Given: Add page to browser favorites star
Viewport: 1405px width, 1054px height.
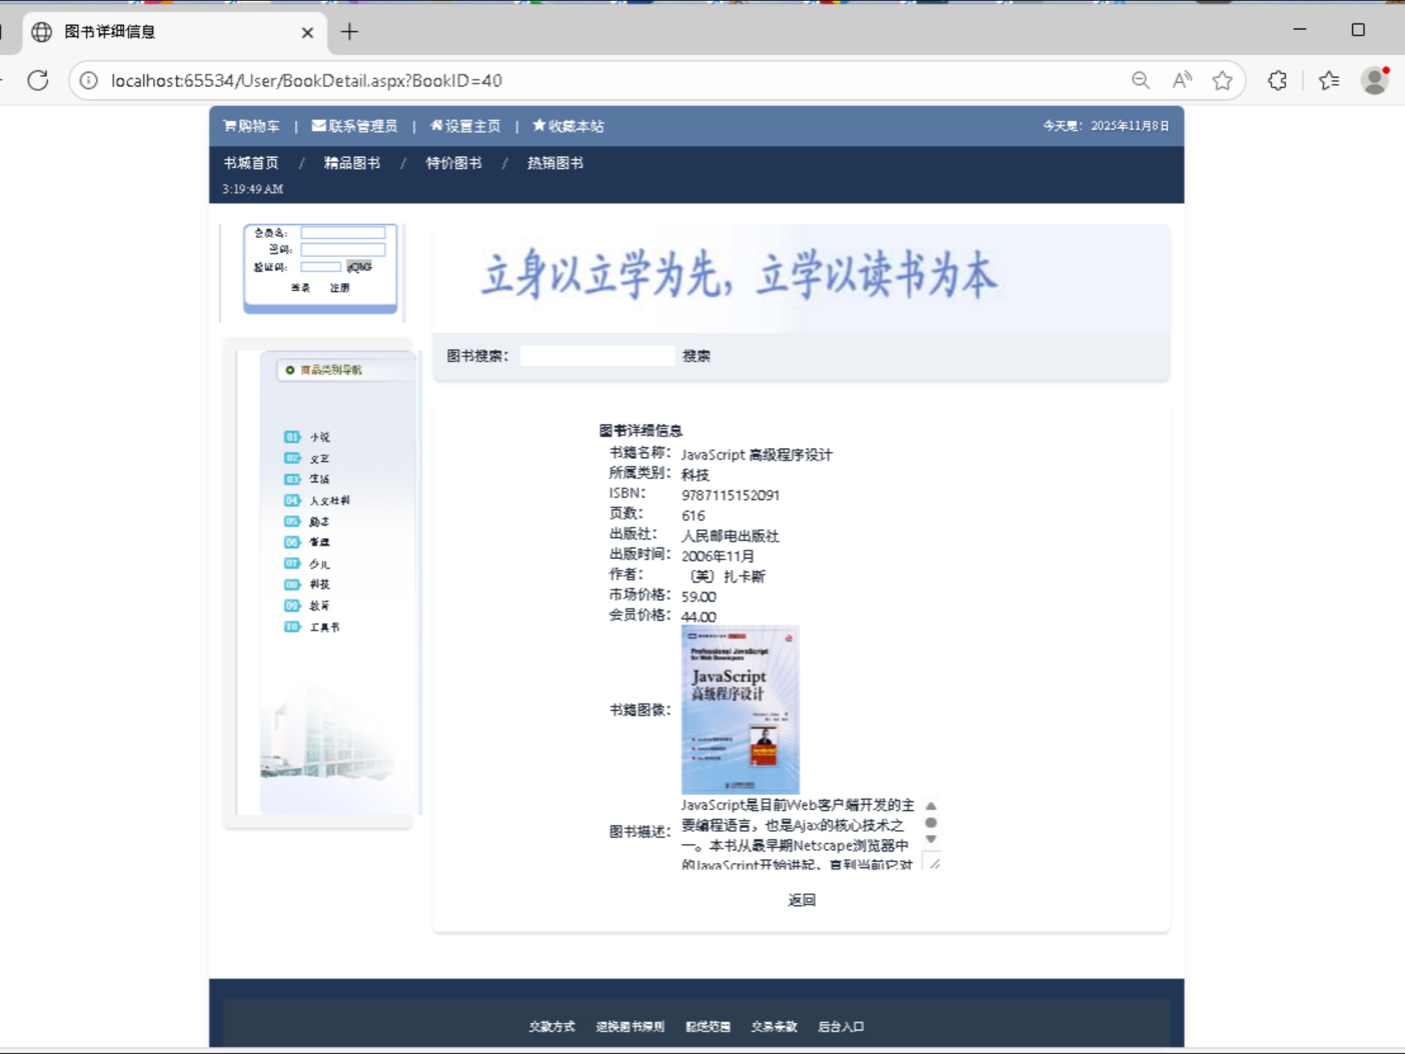Looking at the screenshot, I should coord(1221,81).
